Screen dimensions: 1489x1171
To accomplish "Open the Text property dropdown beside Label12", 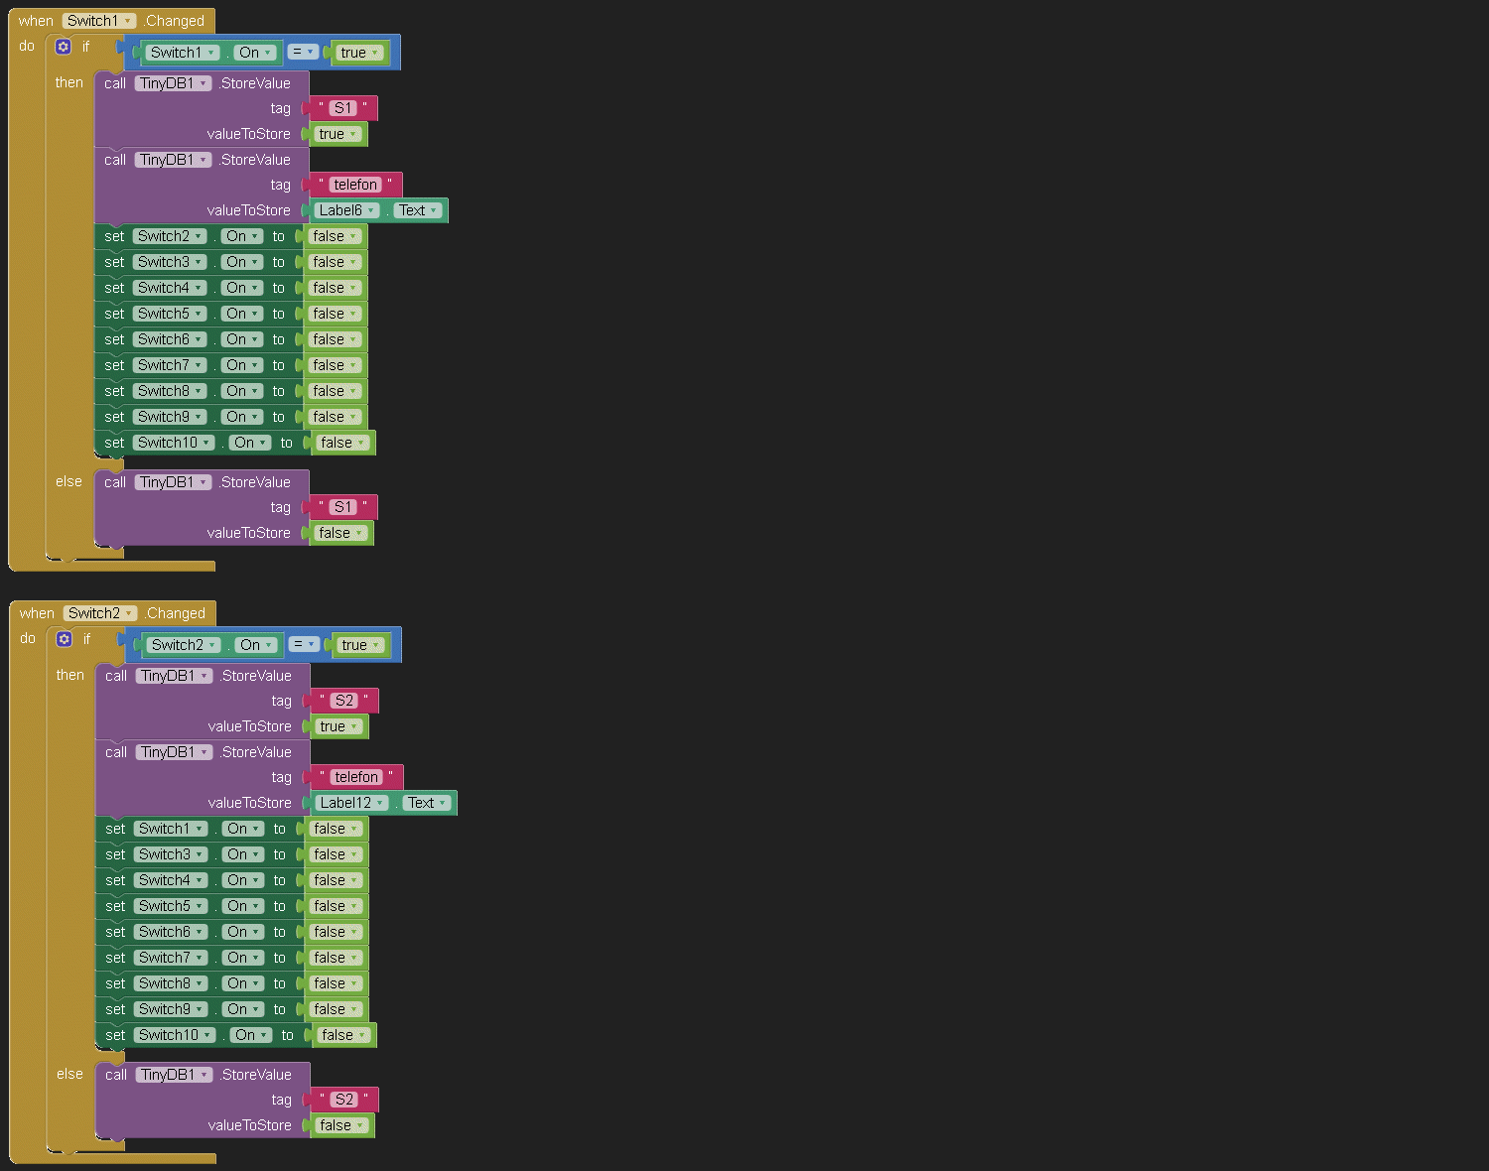I will [x=427, y=803].
